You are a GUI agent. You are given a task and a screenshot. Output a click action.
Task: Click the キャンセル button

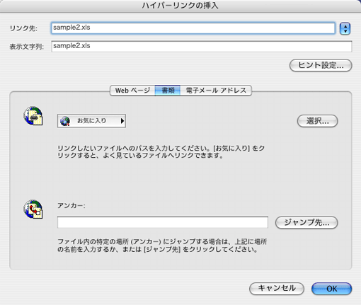(x=277, y=289)
